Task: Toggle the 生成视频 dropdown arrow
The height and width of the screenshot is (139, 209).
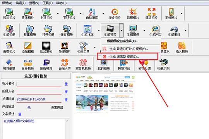Action: pyautogui.click(x=122, y=31)
